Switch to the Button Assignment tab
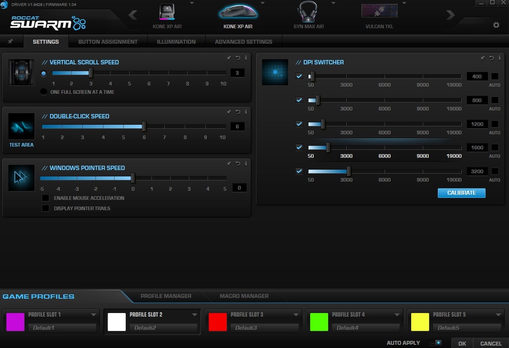 pyautogui.click(x=108, y=42)
